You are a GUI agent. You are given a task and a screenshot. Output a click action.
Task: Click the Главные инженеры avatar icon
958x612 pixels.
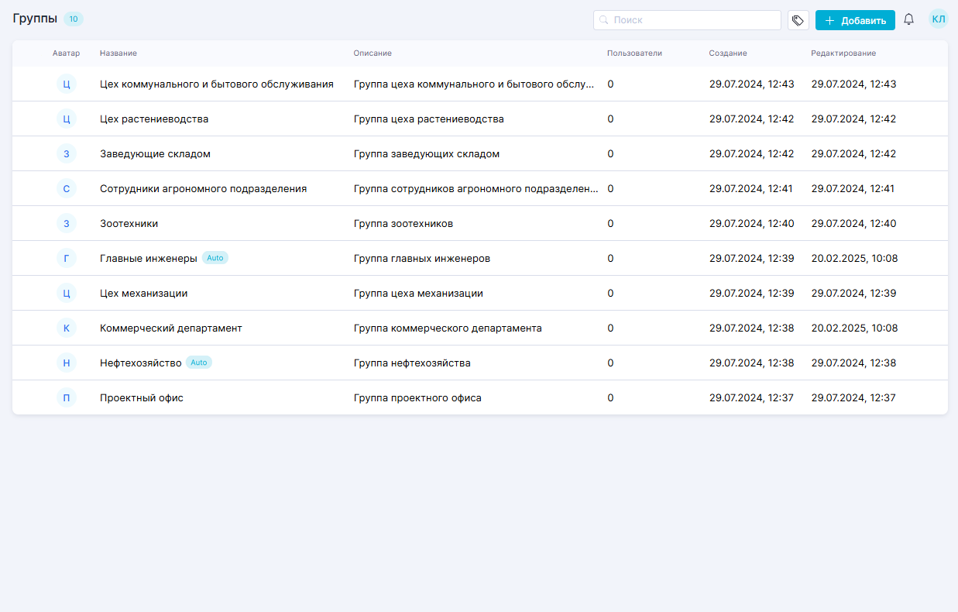coord(66,259)
